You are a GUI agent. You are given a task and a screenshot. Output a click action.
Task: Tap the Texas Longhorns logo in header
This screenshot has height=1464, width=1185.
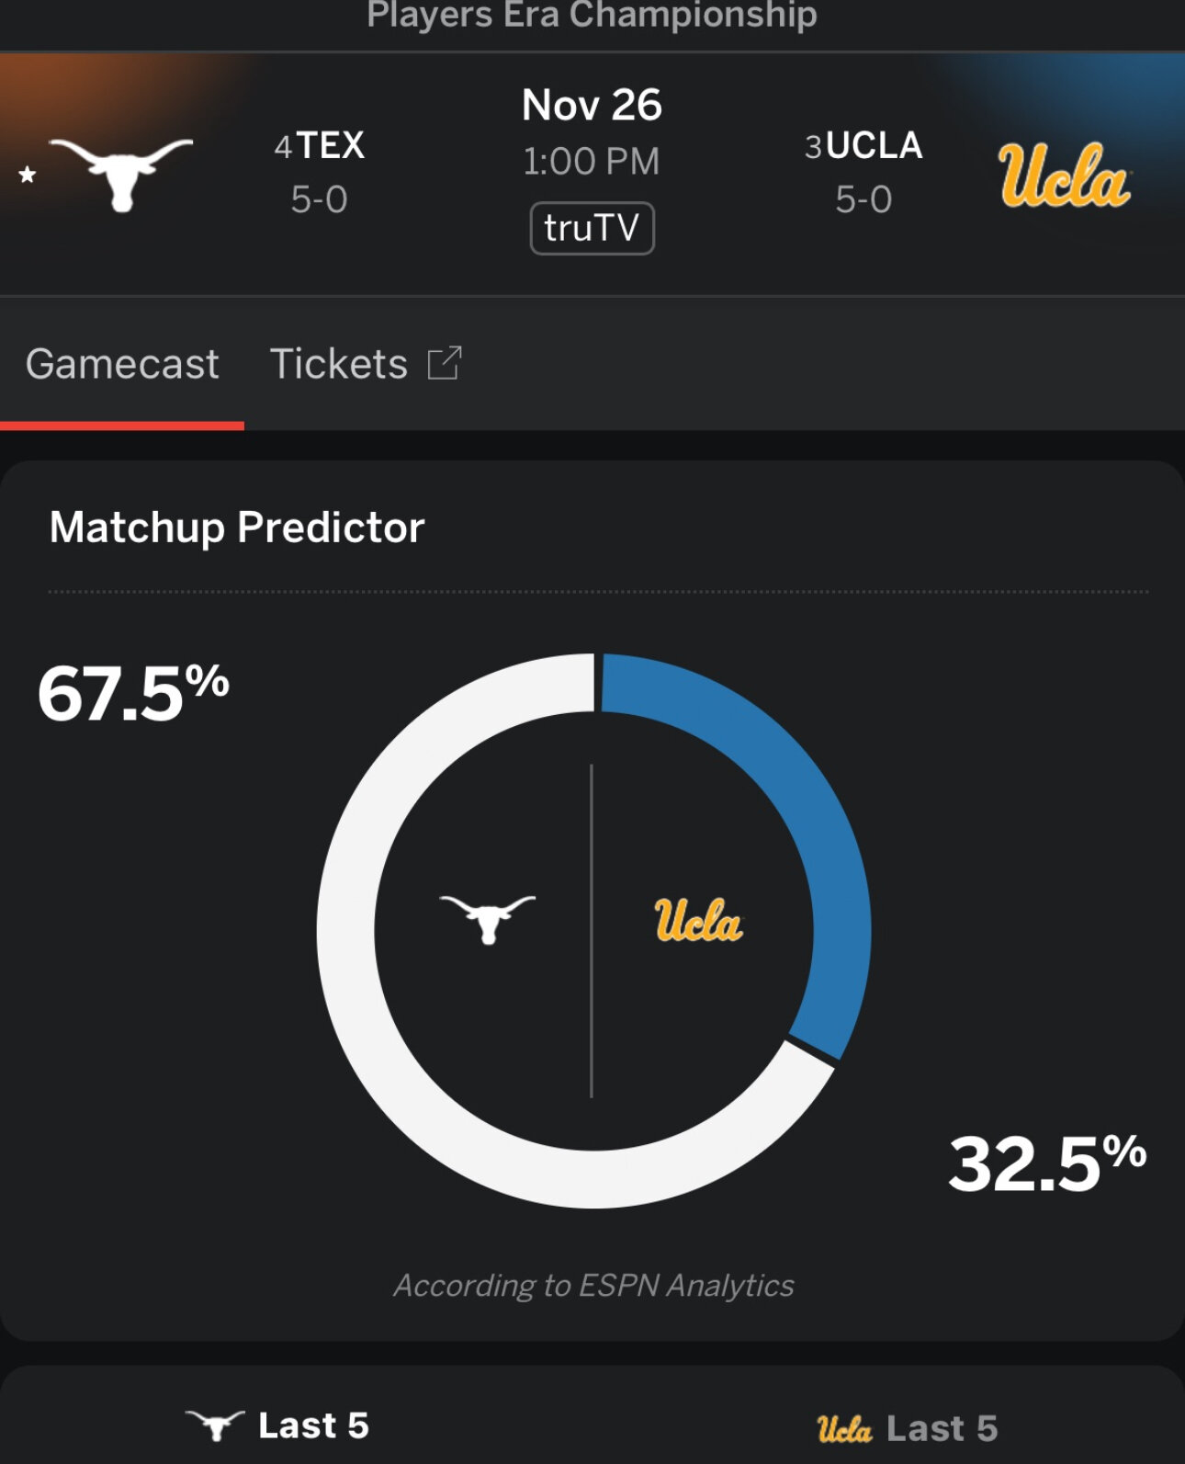[x=121, y=173]
